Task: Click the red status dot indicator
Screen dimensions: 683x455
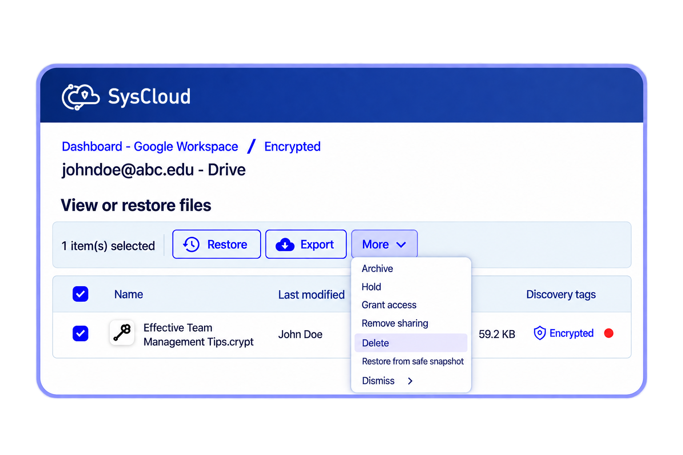Action: (609, 333)
